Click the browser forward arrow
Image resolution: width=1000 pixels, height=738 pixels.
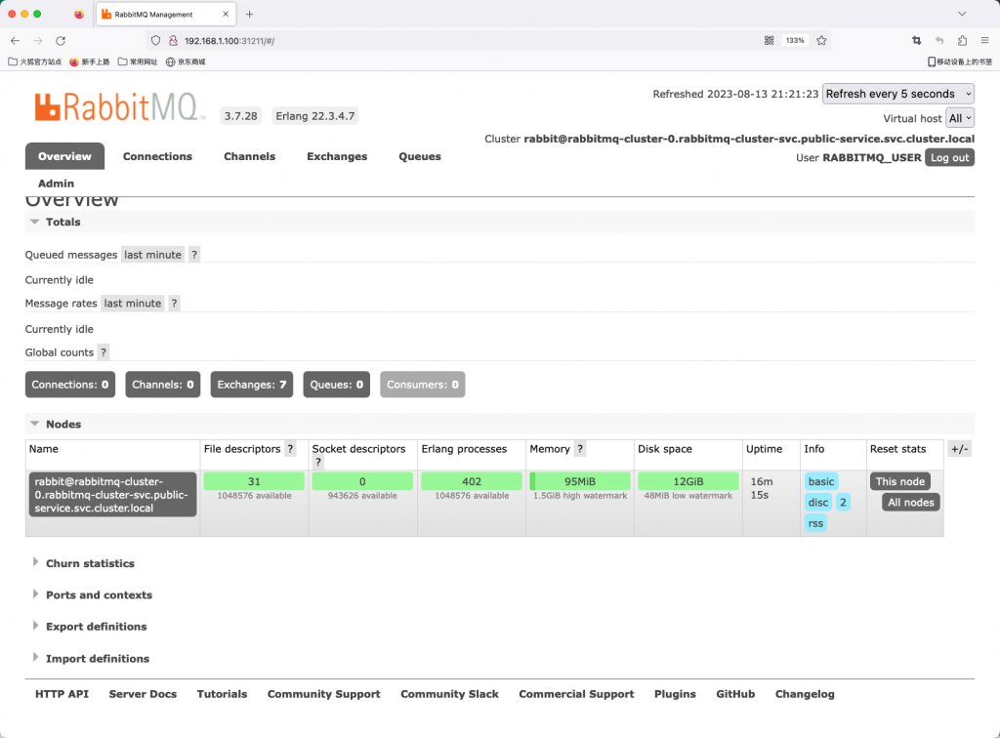click(x=38, y=41)
